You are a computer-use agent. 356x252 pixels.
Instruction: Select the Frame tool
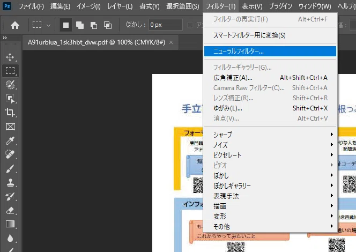point(10,127)
